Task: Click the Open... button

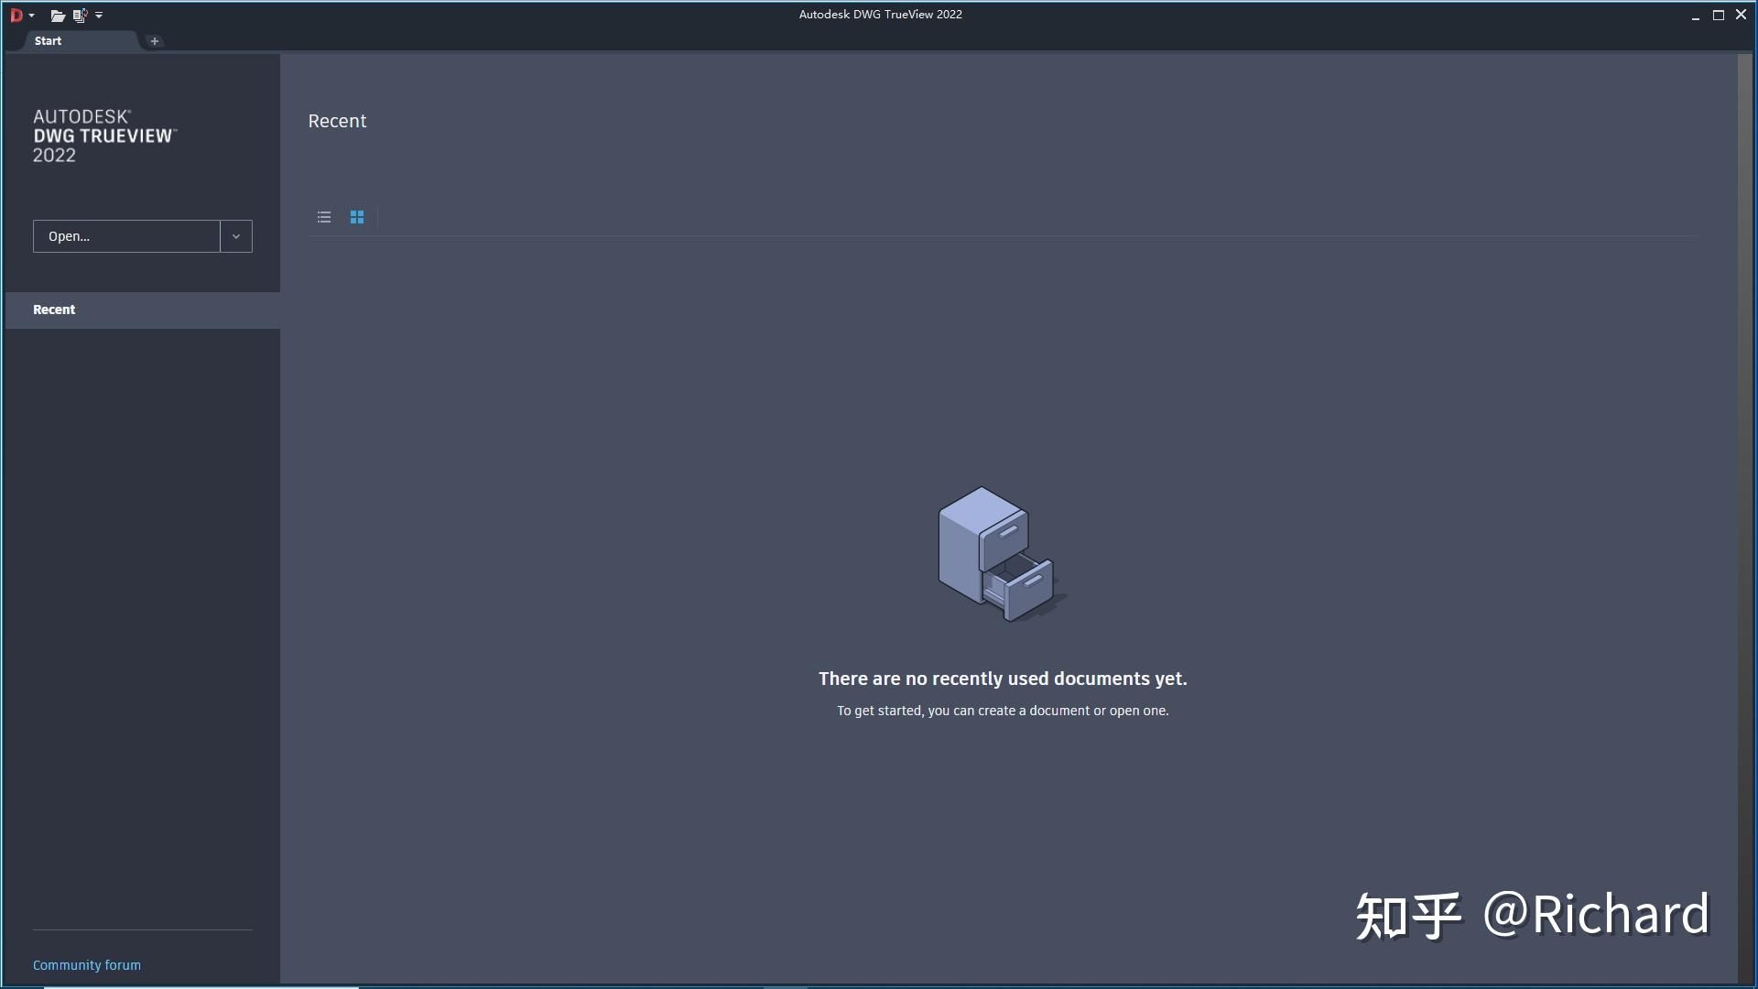Action: [126, 236]
